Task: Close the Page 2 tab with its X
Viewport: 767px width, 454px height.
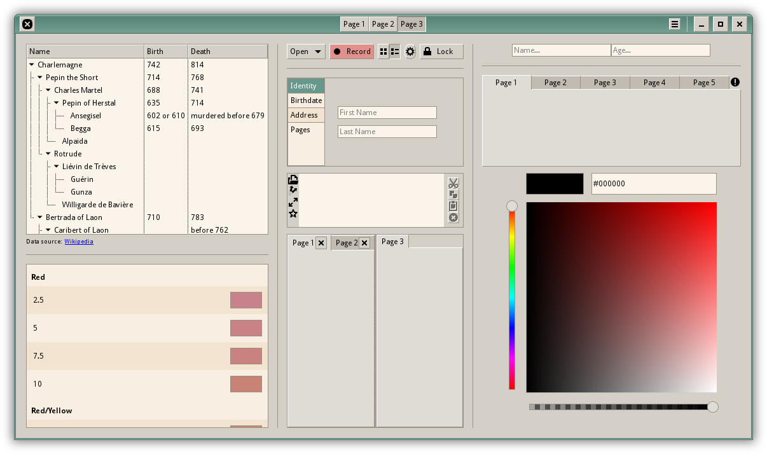Action: [x=364, y=242]
